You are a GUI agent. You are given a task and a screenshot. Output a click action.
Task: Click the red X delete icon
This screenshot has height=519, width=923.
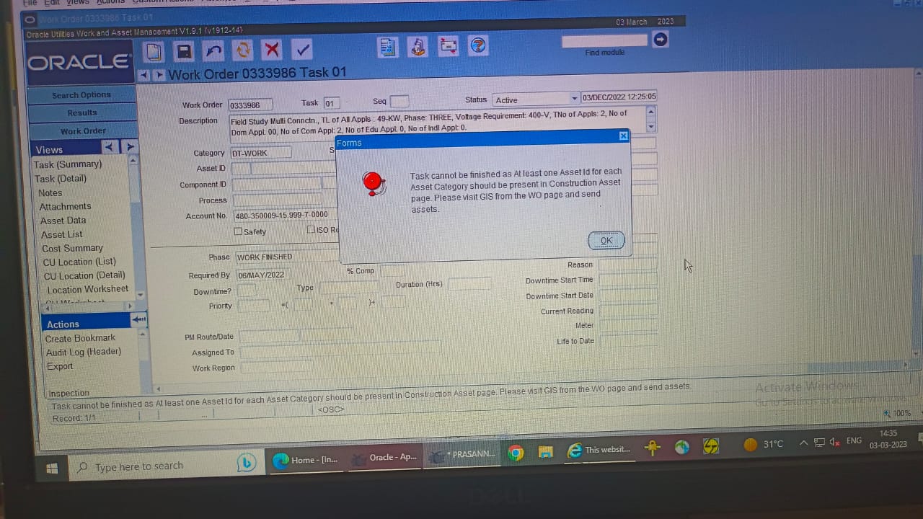point(272,50)
